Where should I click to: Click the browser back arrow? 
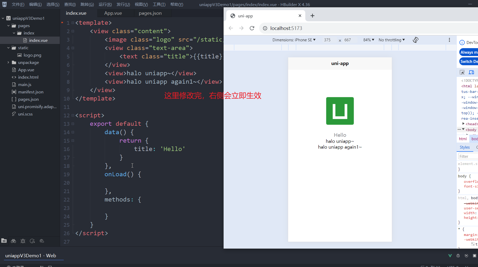tap(231, 28)
